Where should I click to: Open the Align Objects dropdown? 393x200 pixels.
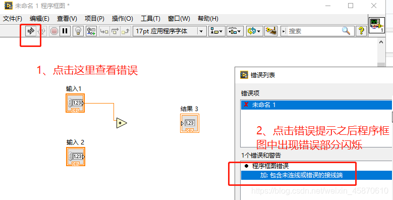217,31
